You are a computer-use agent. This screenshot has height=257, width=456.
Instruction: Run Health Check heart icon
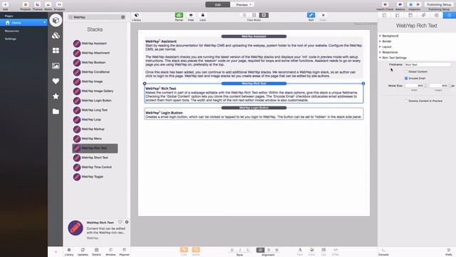click(385, 4)
